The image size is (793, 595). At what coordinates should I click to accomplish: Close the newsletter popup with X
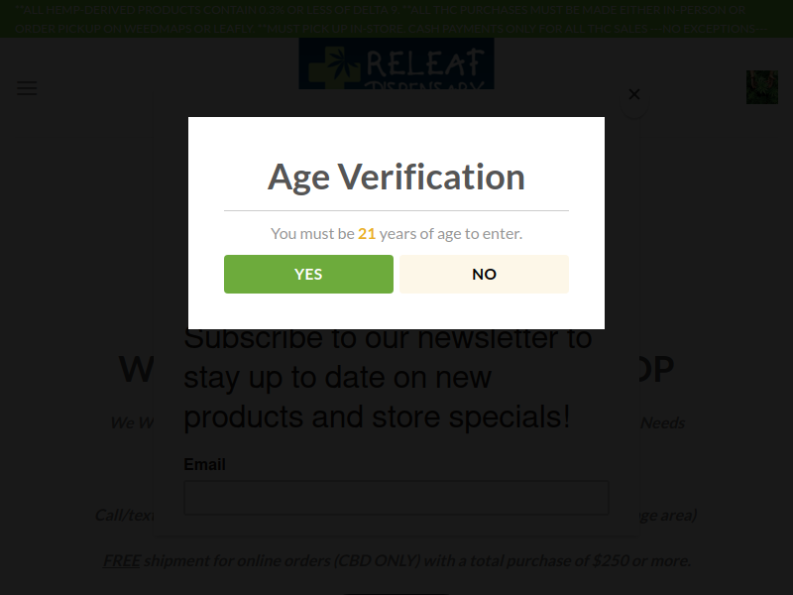pos(634,94)
